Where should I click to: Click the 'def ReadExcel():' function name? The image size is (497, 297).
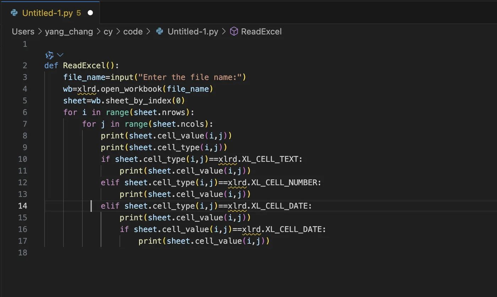click(x=84, y=65)
